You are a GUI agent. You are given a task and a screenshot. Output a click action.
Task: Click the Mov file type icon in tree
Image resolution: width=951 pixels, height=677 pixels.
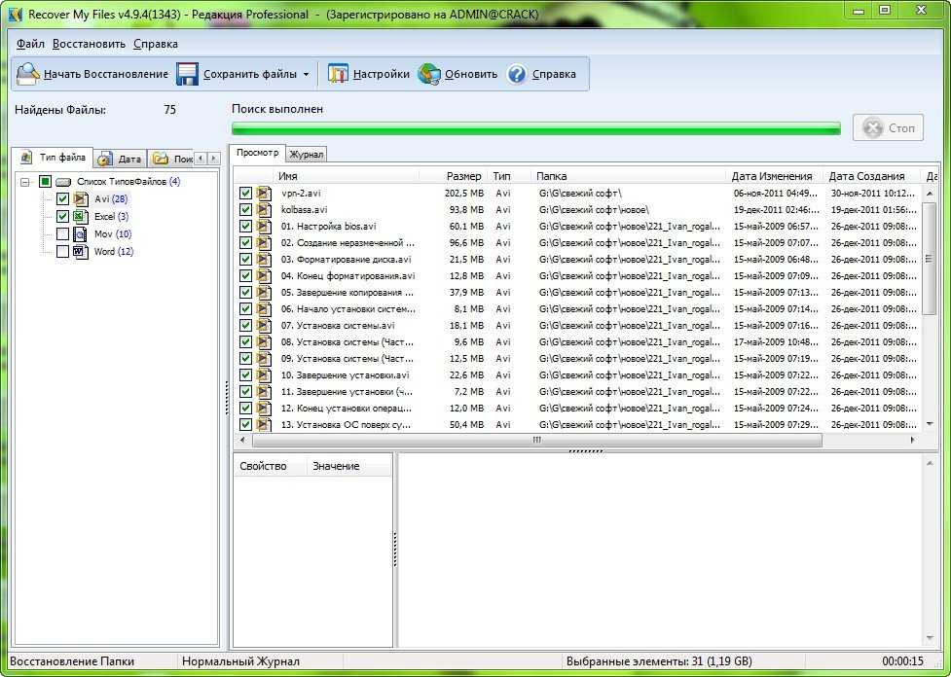point(81,234)
